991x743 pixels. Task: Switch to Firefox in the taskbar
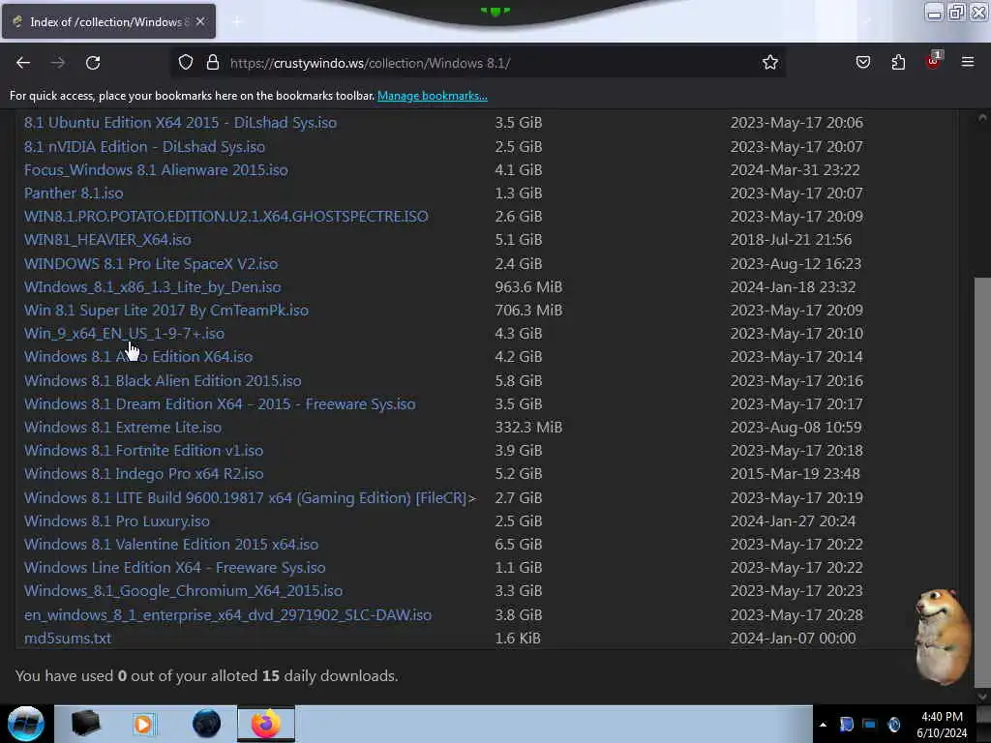coord(266,724)
